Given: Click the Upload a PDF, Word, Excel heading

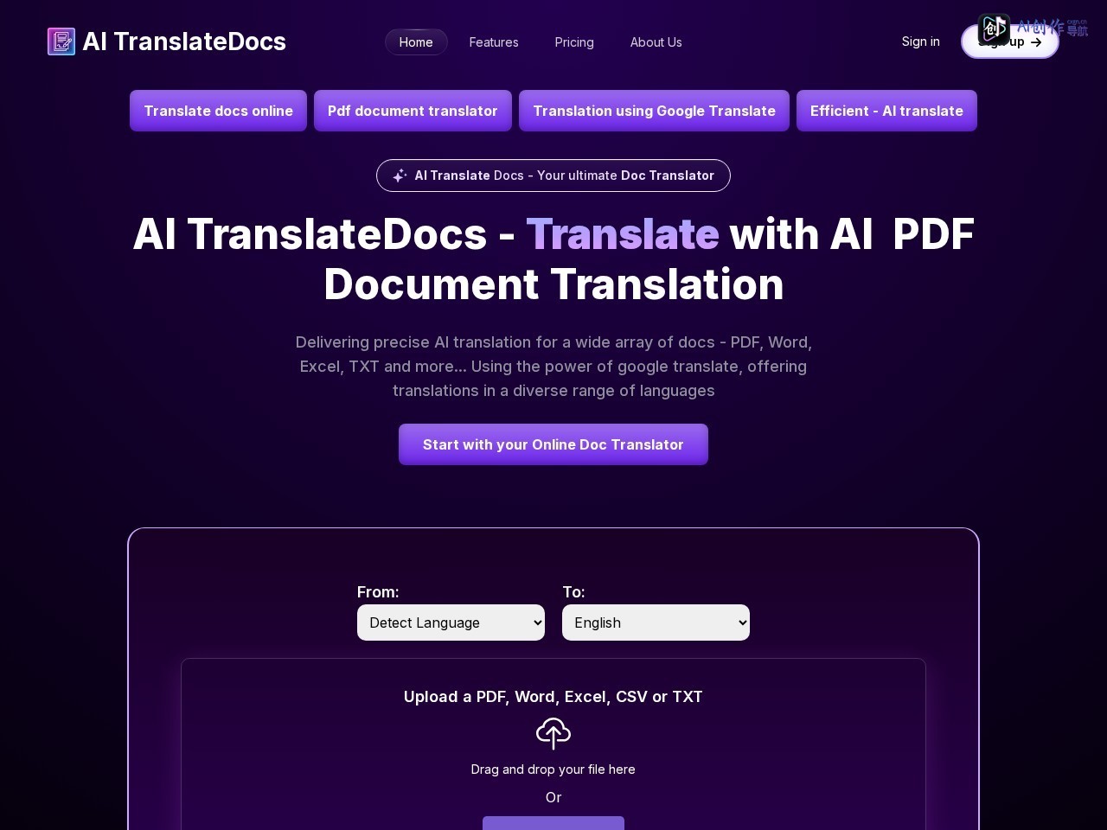Looking at the screenshot, I should [x=553, y=697].
